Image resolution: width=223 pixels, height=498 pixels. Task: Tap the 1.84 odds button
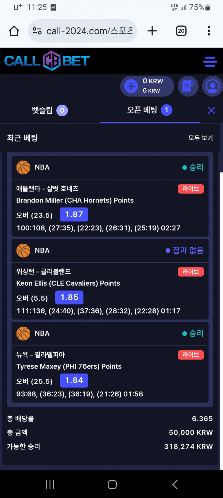[x=74, y=380]
